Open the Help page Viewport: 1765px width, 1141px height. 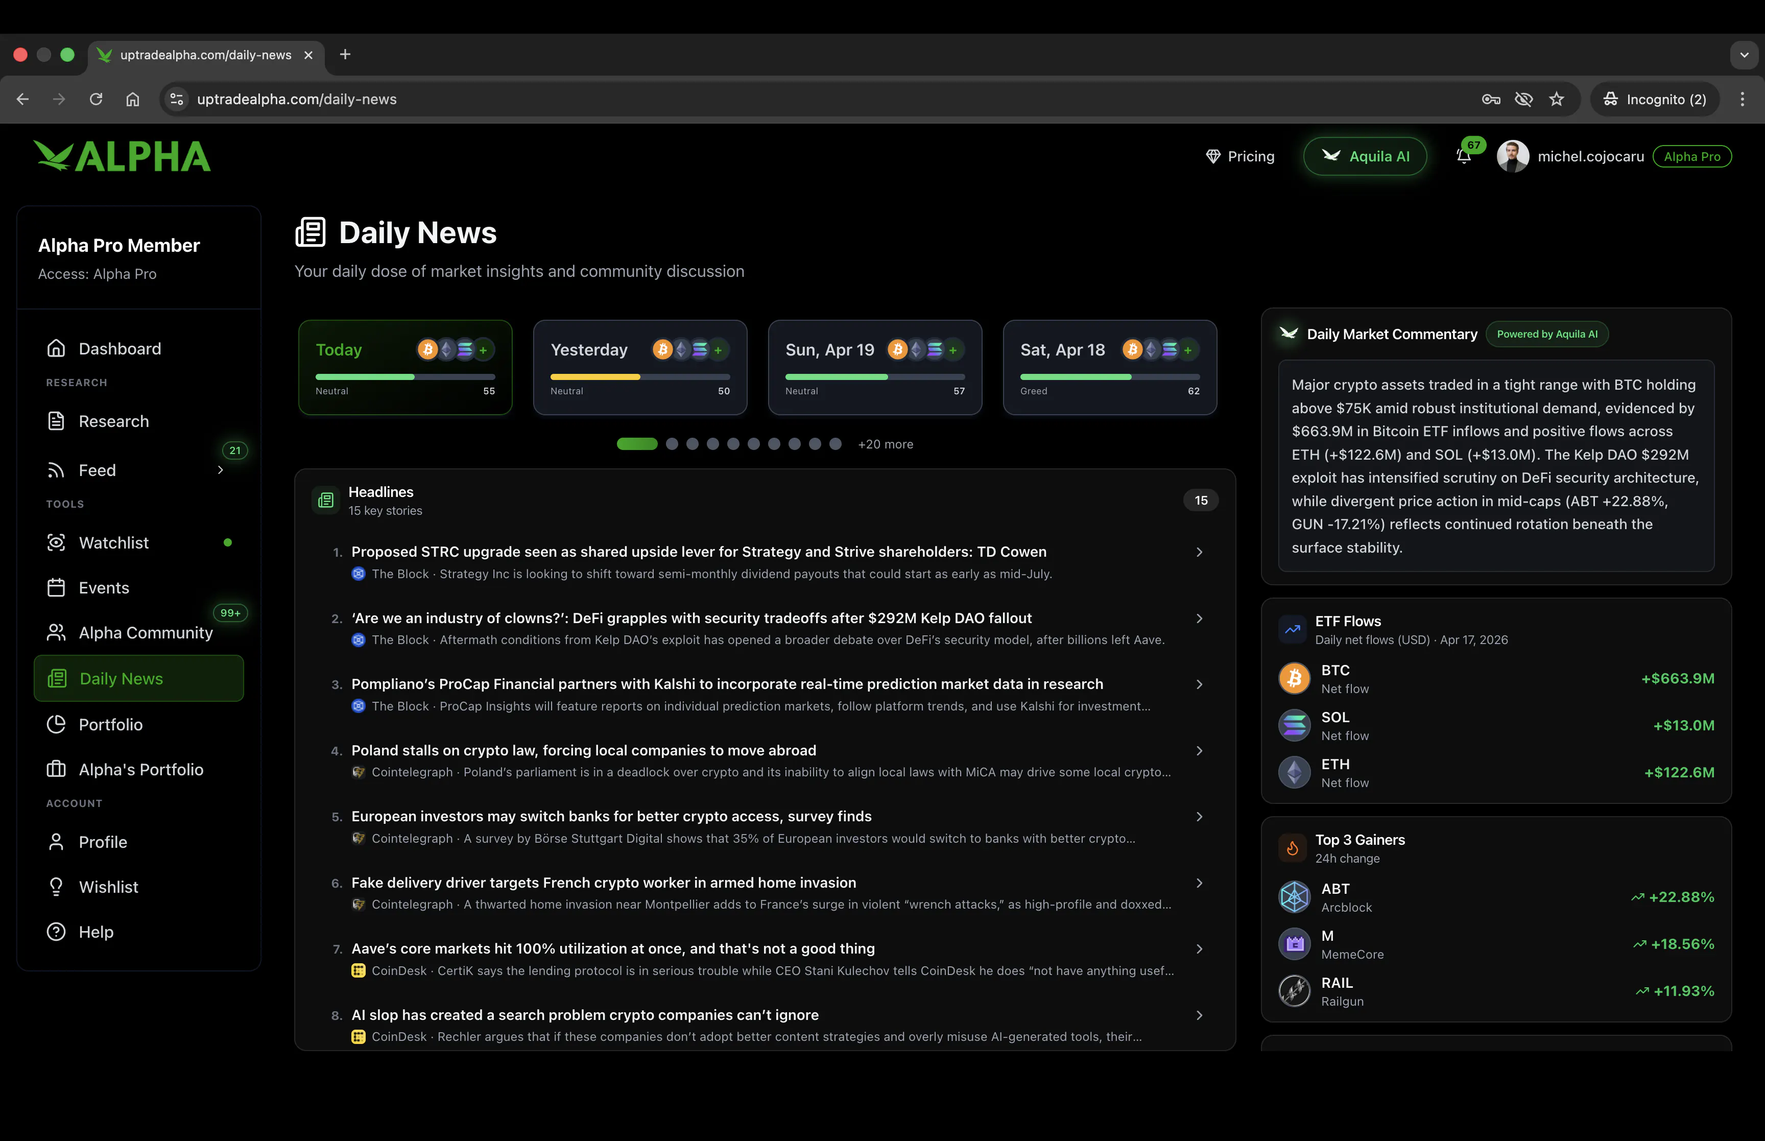[138, 931]
